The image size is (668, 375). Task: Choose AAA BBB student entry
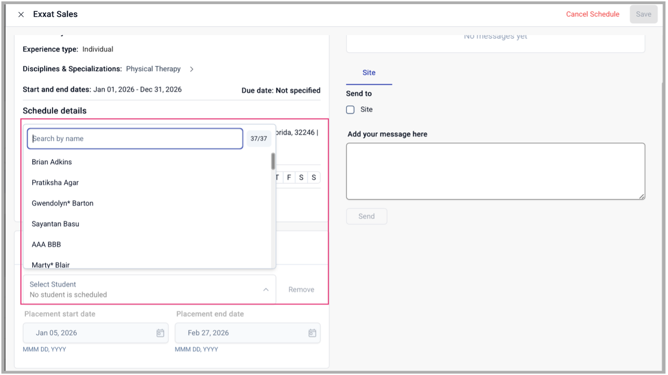[46, 244]
